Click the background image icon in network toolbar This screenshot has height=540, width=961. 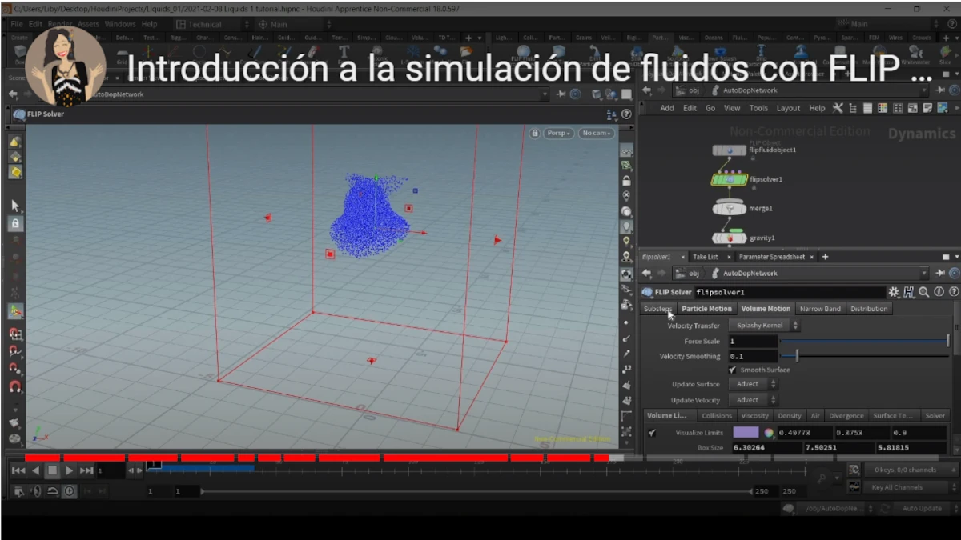(942, 108)
